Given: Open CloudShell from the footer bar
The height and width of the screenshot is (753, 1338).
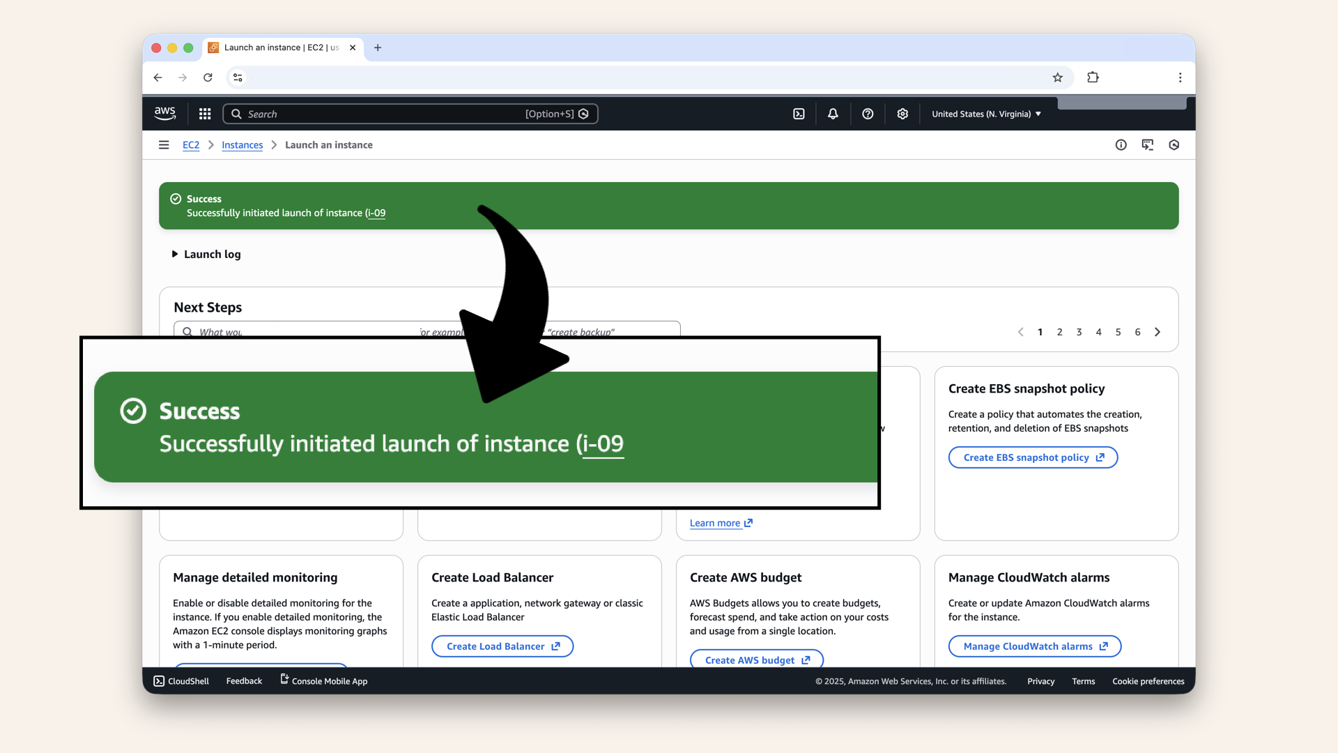Looking at the screenshot, I should [180, 680].
